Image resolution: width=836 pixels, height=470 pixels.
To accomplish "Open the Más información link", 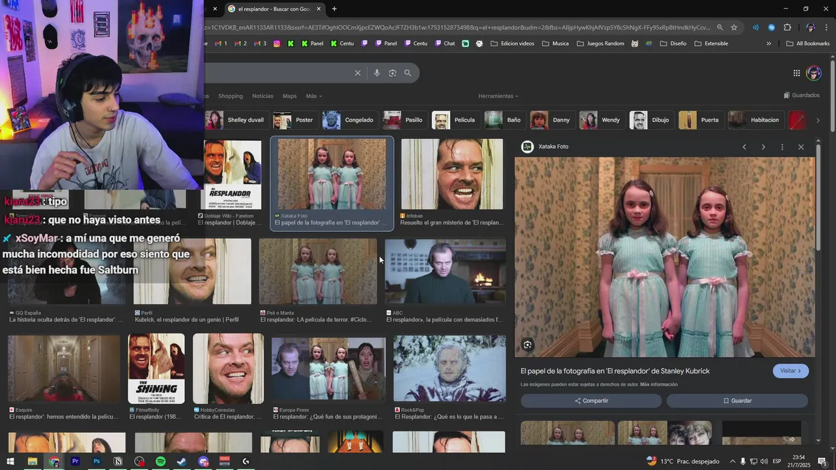I will (x=658, y=384).
